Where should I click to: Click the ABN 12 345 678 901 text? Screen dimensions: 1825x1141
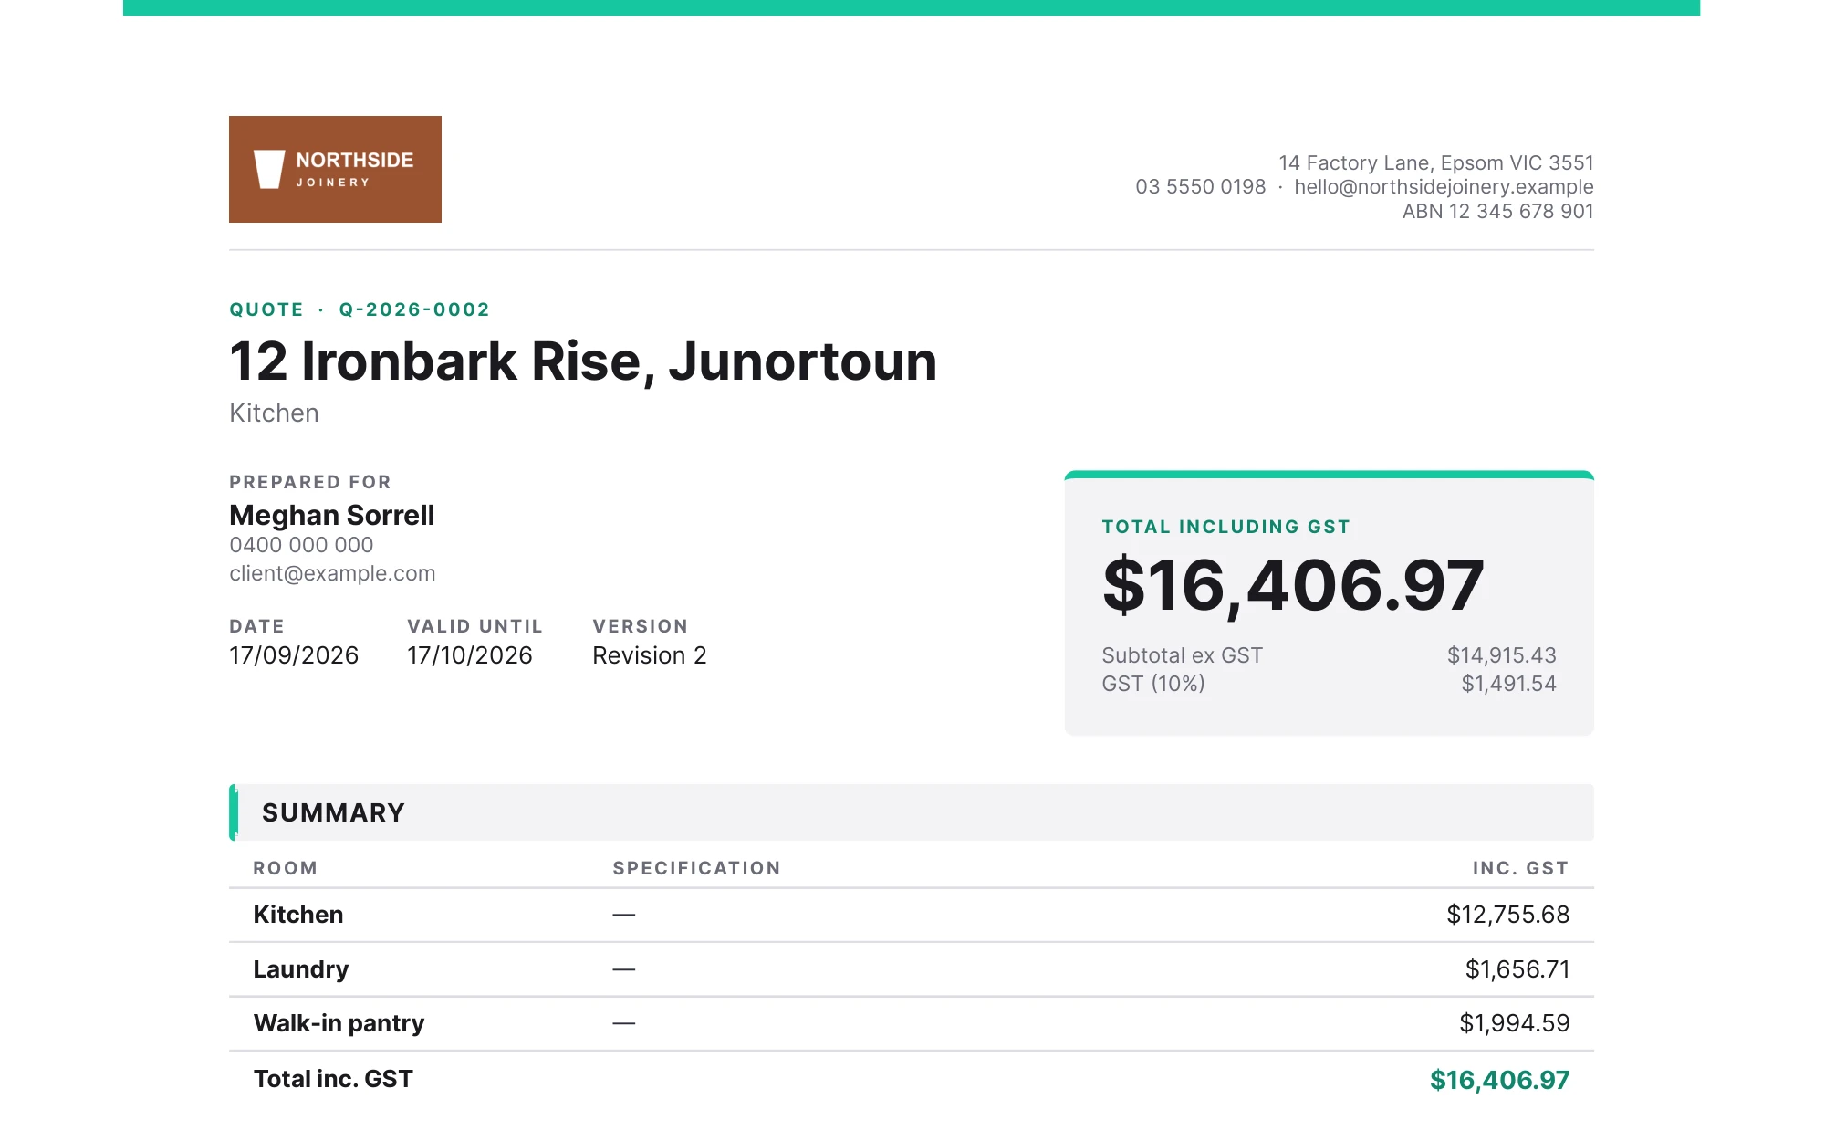pyautogui.click(x=1497, y=212)
